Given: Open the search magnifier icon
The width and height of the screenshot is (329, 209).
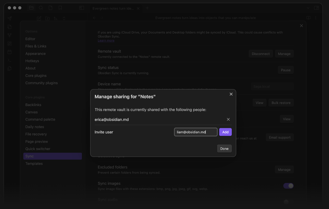Looking at the screenshot, I should pos(41,8).
